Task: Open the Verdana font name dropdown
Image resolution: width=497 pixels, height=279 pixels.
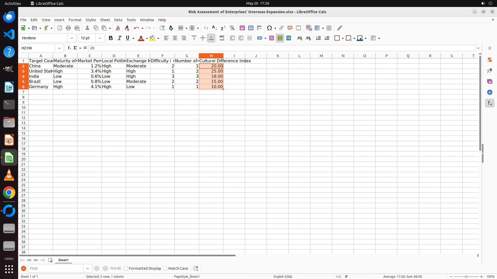Action: click(x=72, y=38)
